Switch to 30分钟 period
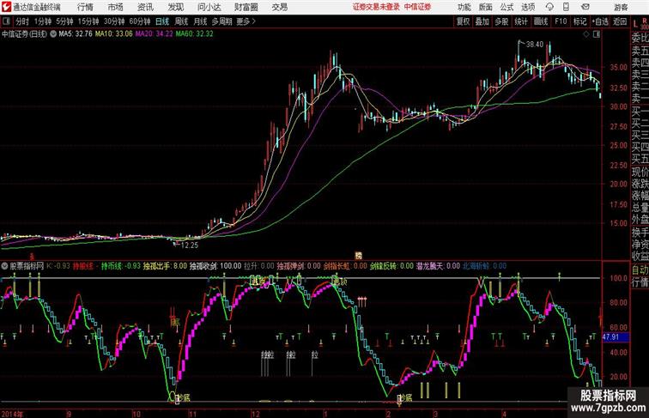 coord(114,21)
